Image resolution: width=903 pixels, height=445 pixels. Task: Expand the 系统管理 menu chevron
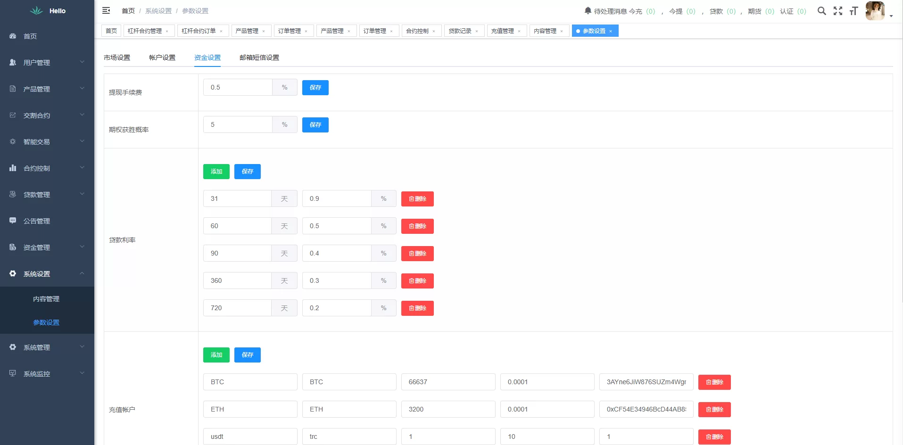tap(82, 347)
